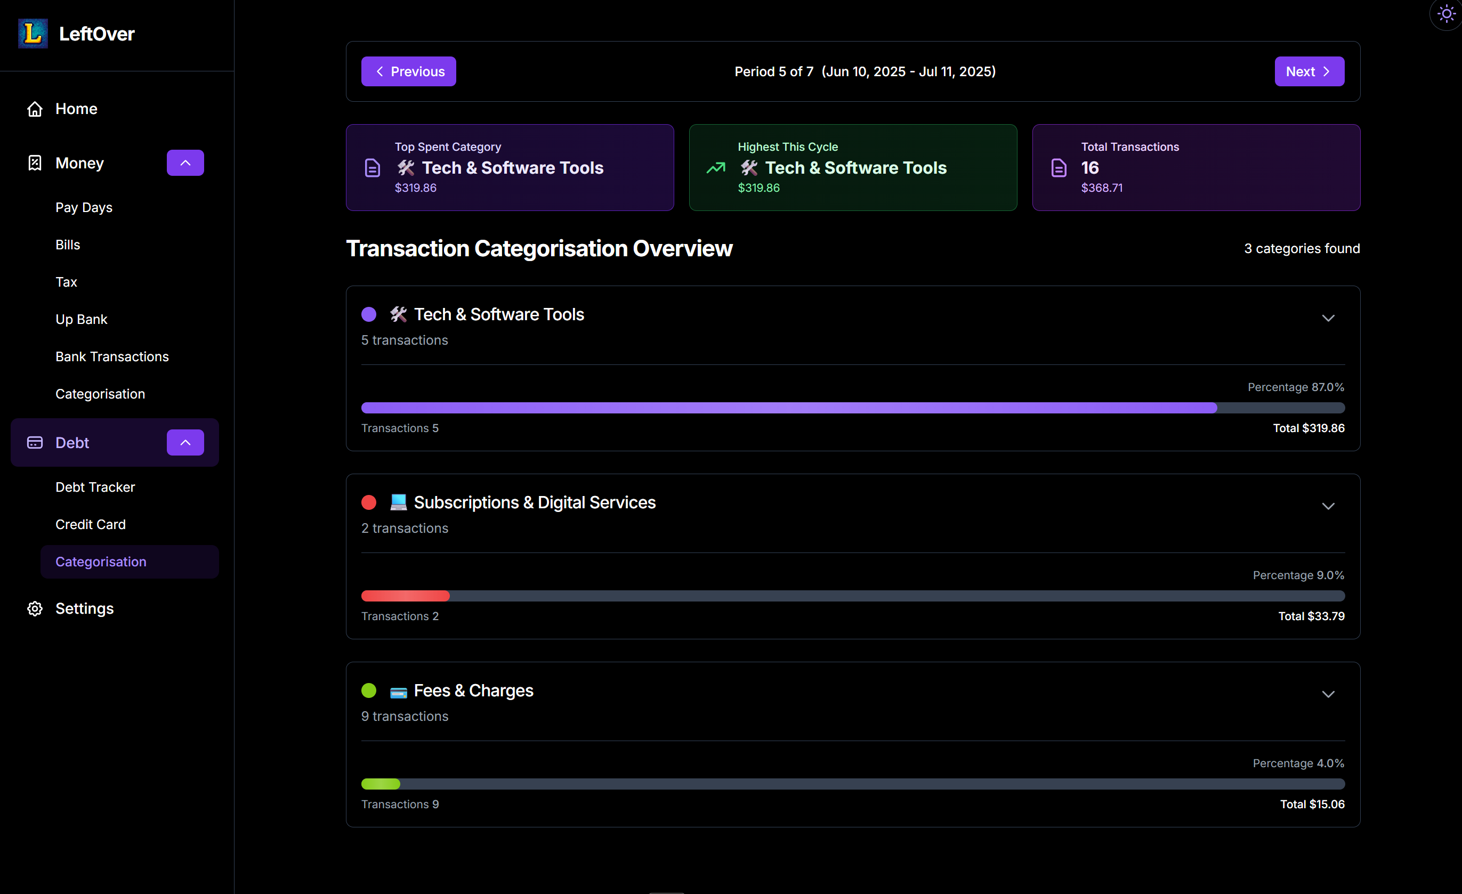Click the LeftOver logo icon
Image resolution: width=1462 pixels, height=894 pixels.
(x=33, y=33)
